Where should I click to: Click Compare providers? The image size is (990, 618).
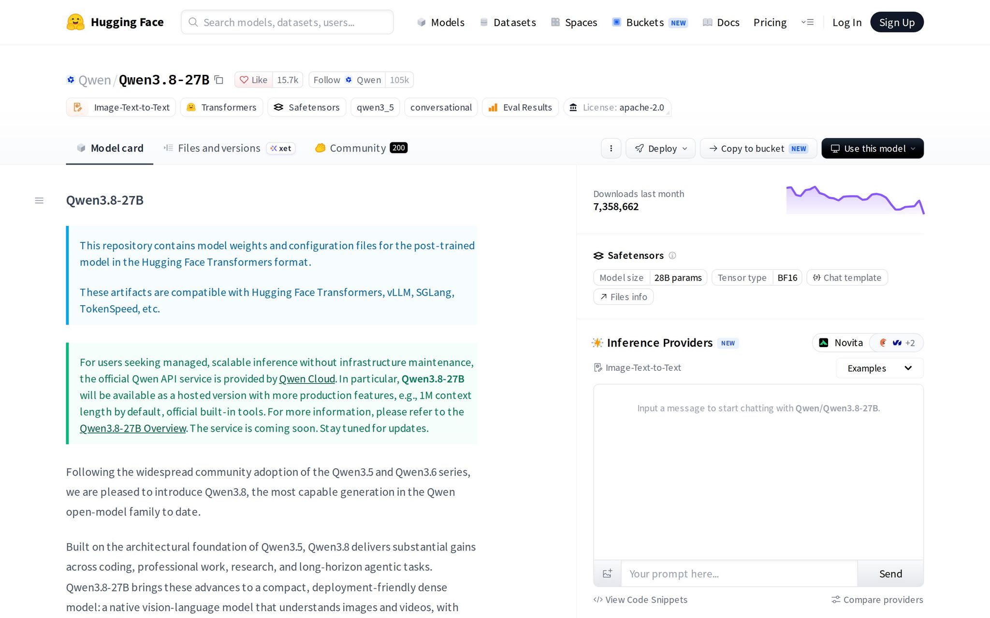pyautogui.click(x=877, y=600)
